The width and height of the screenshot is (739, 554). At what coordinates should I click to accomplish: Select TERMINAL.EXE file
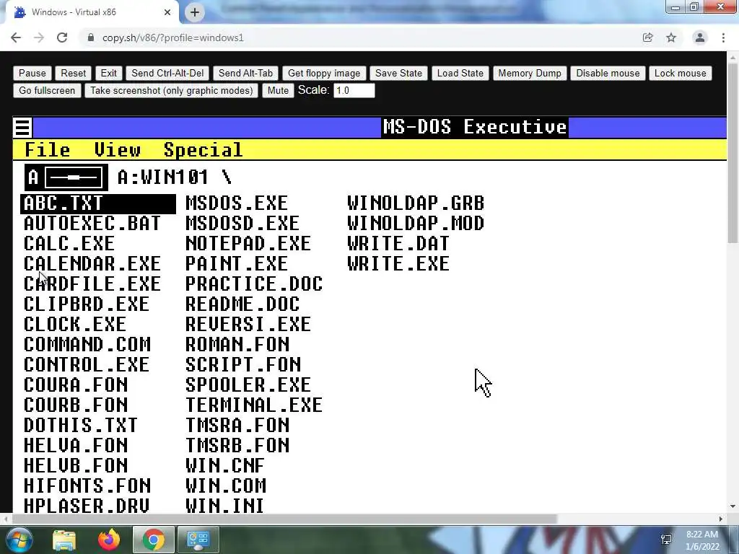click(254, 405)
